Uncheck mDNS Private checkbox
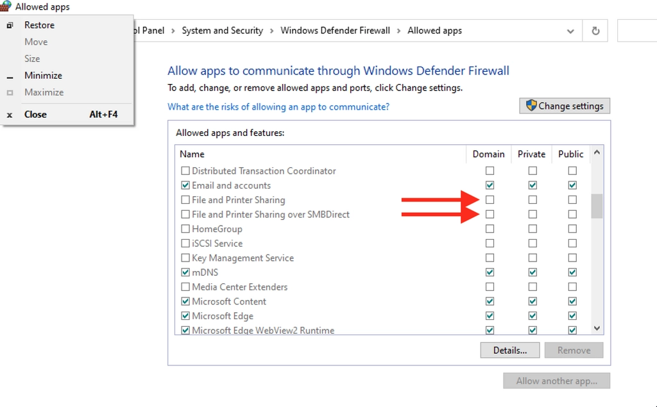This screenshot has width=657, height=407. click(x=532, y=272)
